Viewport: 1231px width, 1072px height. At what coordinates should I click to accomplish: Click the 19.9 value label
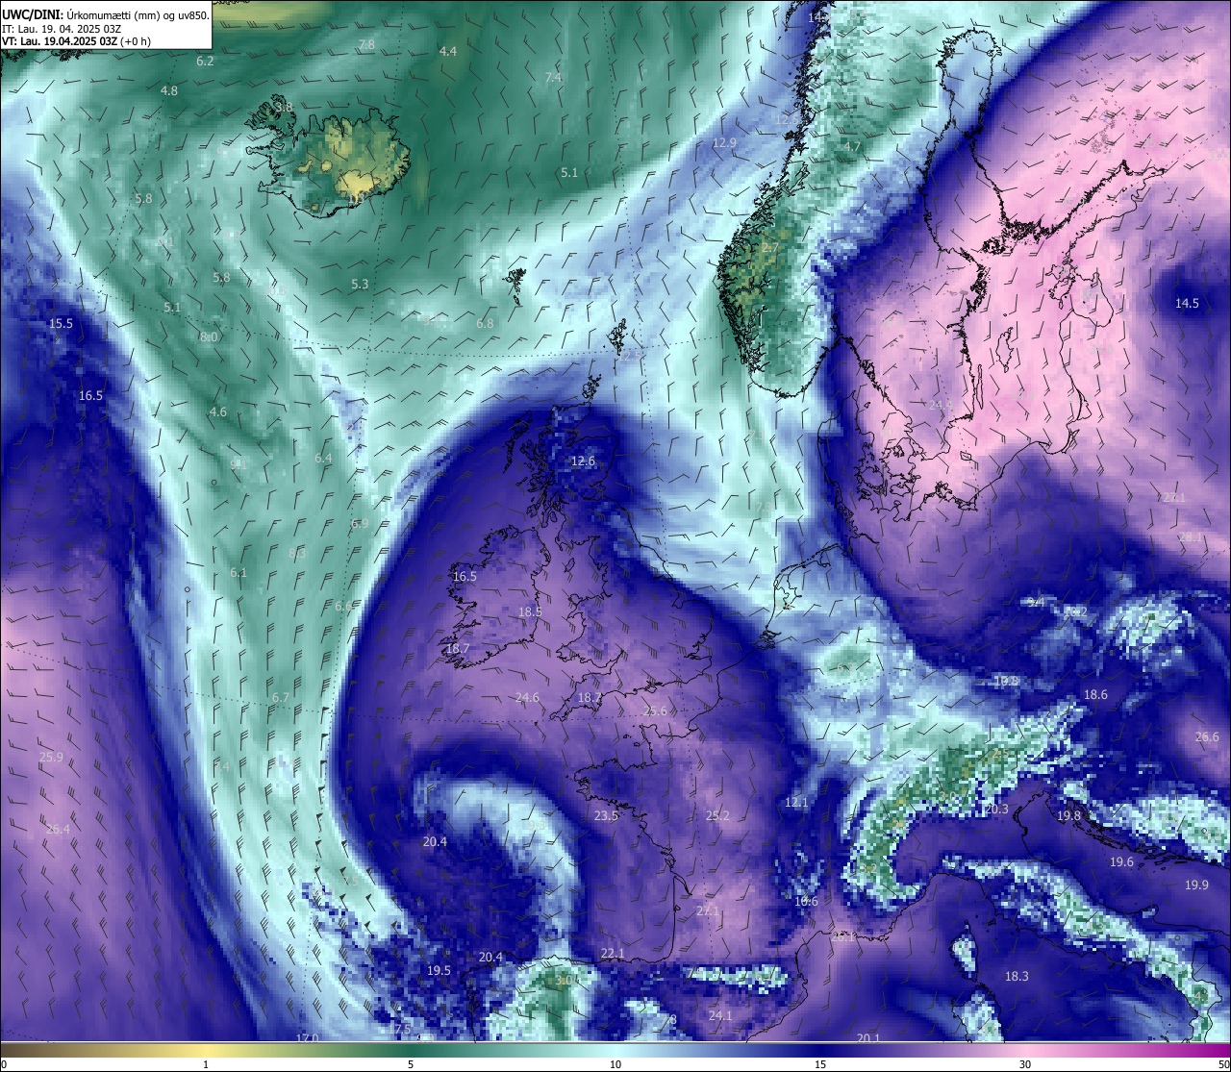tap(1196, 885)
